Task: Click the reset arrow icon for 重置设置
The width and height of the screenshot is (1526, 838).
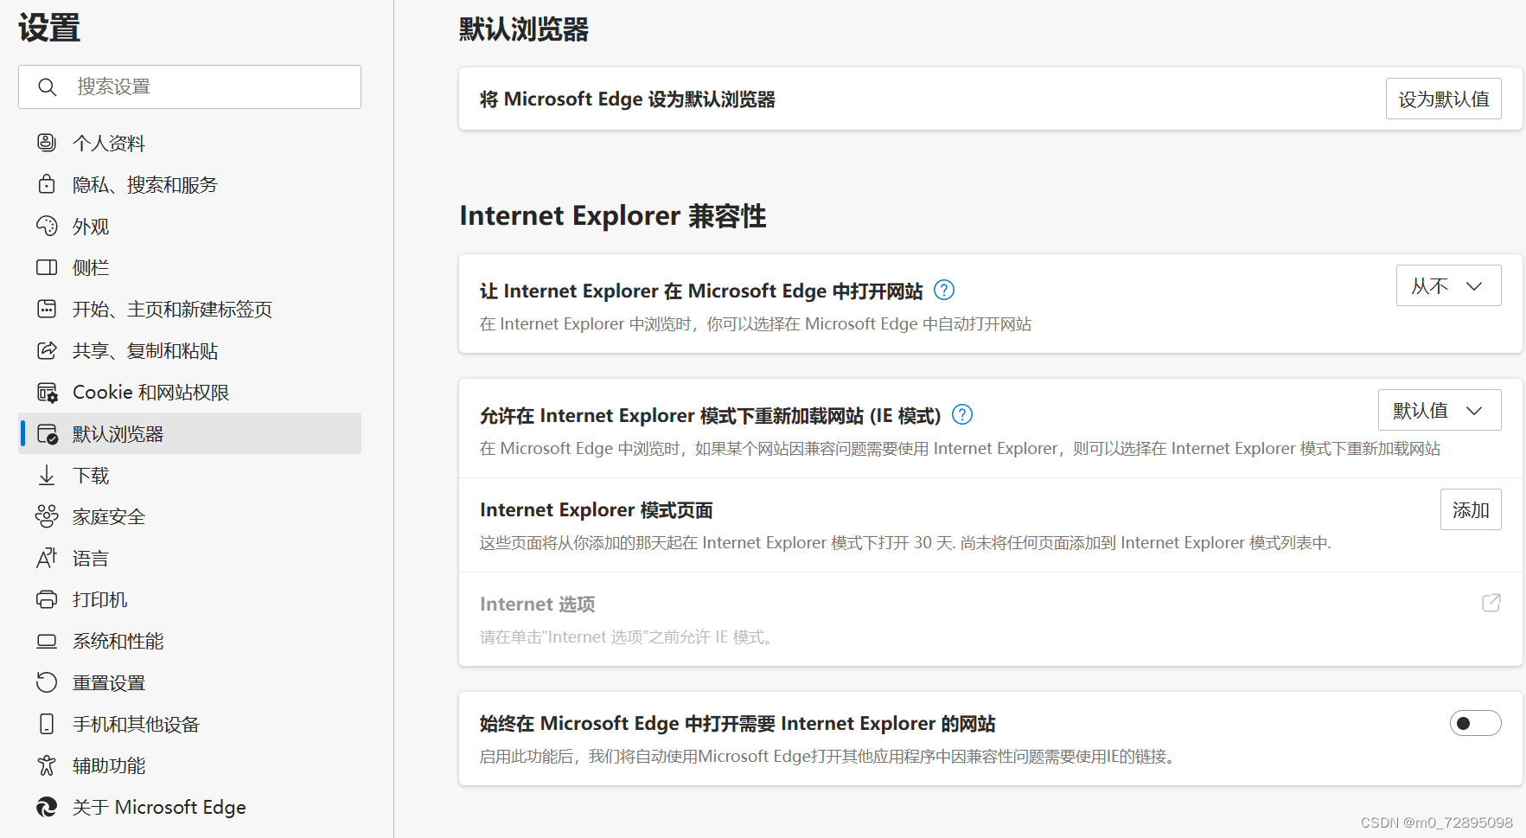Action: pyautogui.click(x=47, y=682)
